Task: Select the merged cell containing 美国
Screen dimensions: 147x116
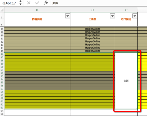Action: [x=126, y=81]
